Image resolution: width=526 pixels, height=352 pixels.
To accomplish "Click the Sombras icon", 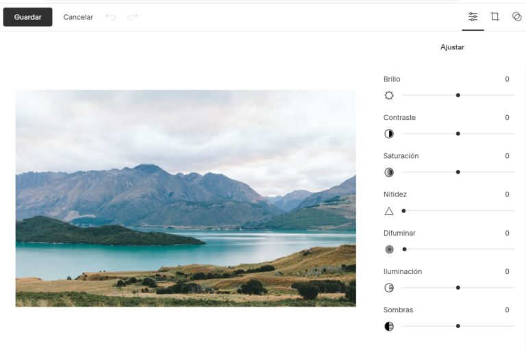I will (389, 326).
